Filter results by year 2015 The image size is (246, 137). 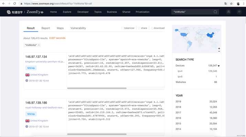coord(178,124)
